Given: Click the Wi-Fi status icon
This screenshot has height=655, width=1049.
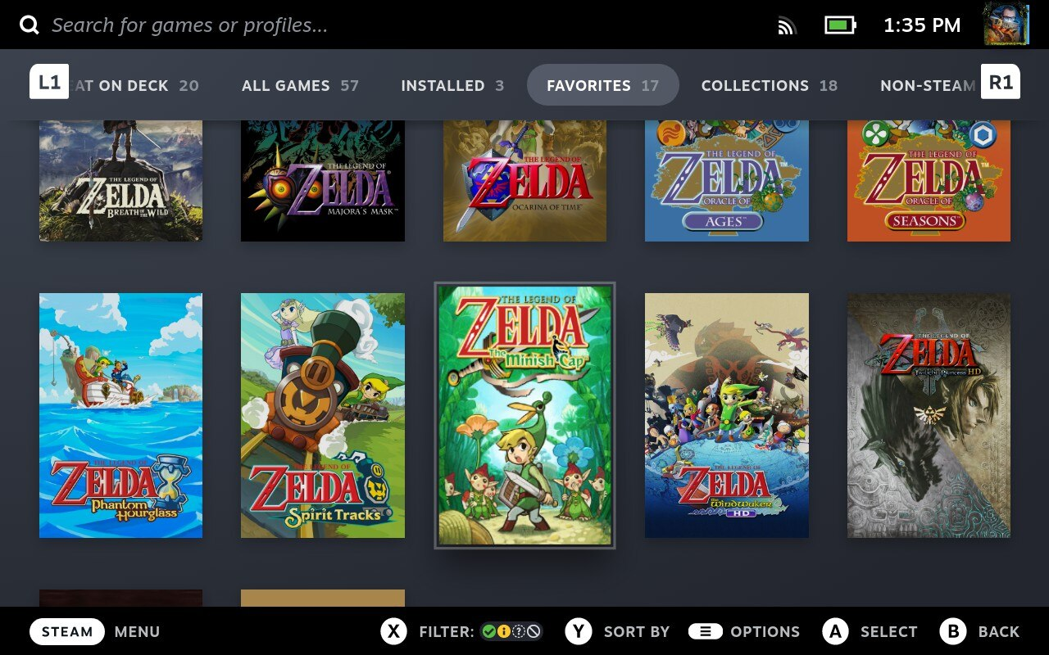Looking at the screenshot, I should [x=787, y=25].
